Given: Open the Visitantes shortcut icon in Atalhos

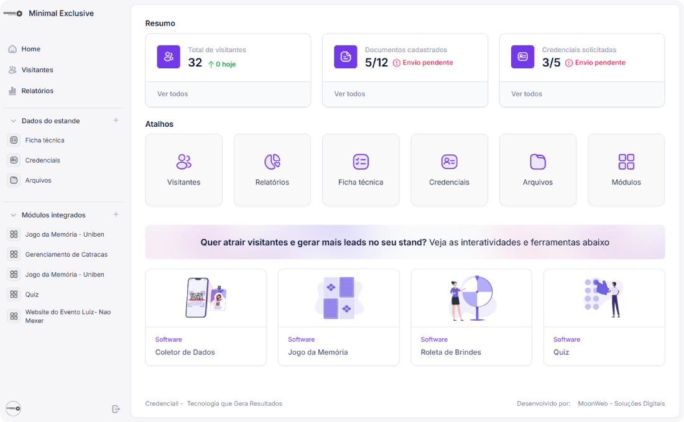Looking at the screenshot, I should click(183, 162).
